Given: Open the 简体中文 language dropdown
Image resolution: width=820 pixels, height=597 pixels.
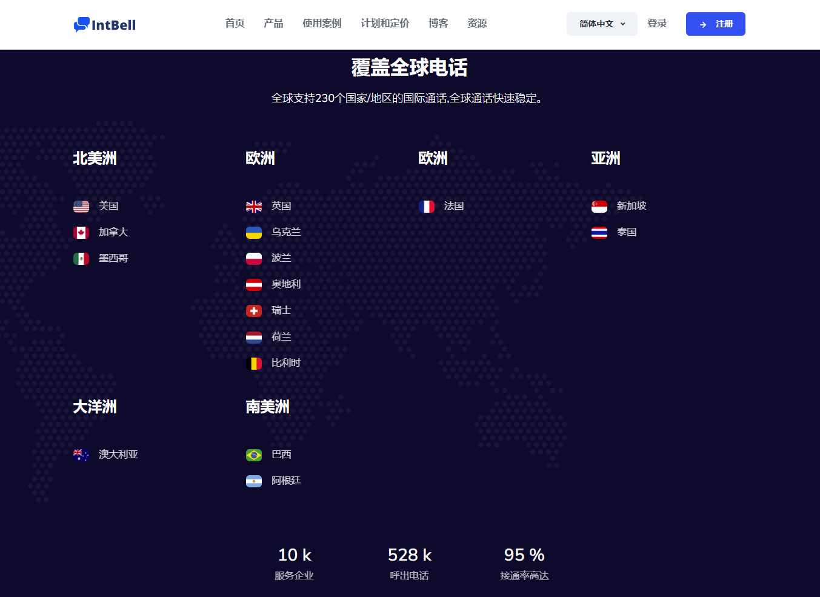Looking at the screenshot, I should (601, 24).
